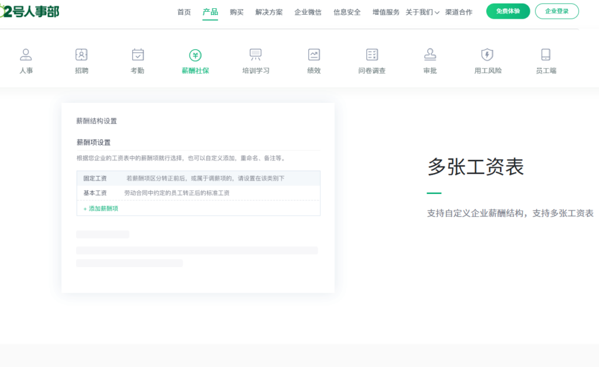Open the 审批 (Approval) stamp icon

pyautogui.click(x=430, y=58)
